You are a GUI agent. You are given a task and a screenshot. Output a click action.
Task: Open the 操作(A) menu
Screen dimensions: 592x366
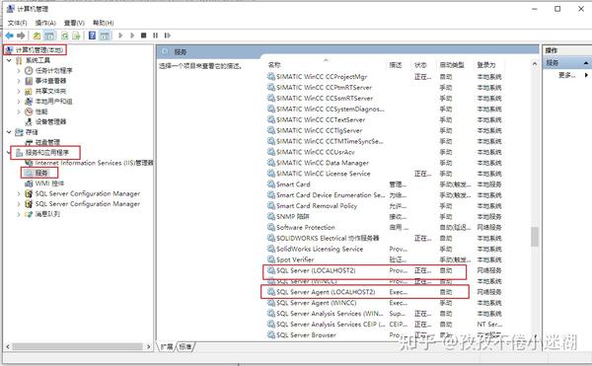pyautogui.click(x=45, y=23)
